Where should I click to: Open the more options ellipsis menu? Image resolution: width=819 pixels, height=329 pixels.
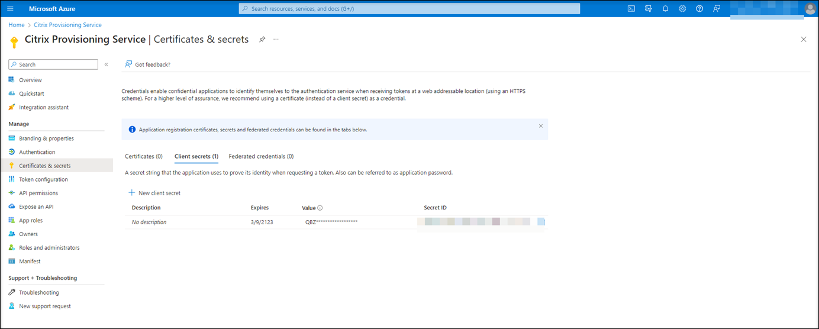pos(276,40)
